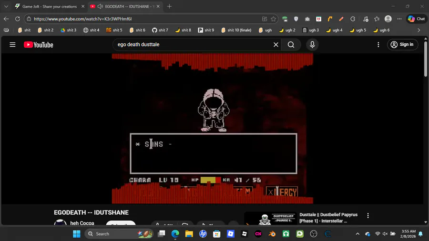Open the browser profile avatar
Image resolution: width=429 pixels, height=241 pixels.
click(x=388, y=19)
